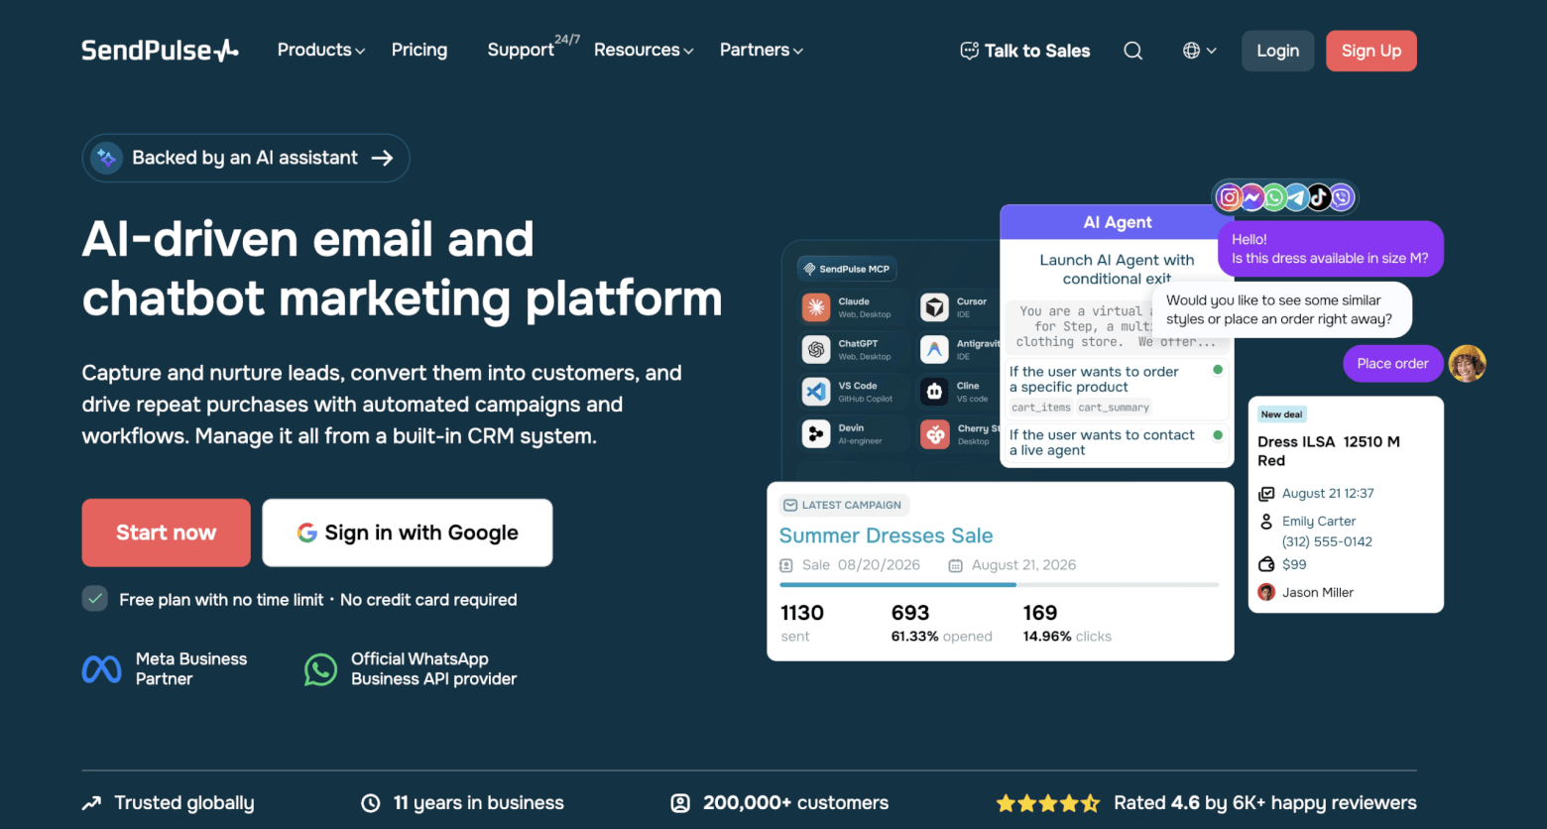
Task: Click Emily Carter contact name
Action: pos(1318,521)
